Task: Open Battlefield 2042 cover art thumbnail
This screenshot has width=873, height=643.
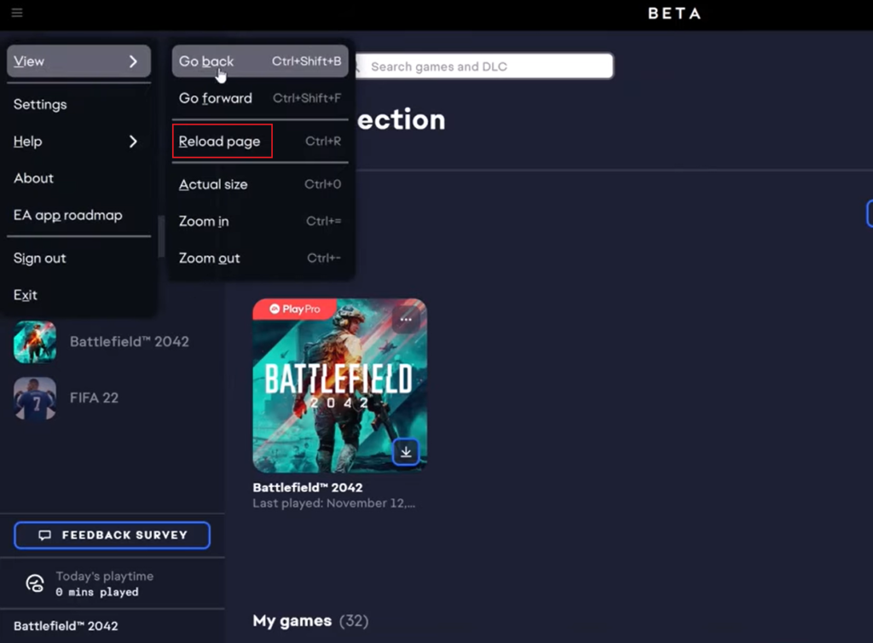Action: 339,385
